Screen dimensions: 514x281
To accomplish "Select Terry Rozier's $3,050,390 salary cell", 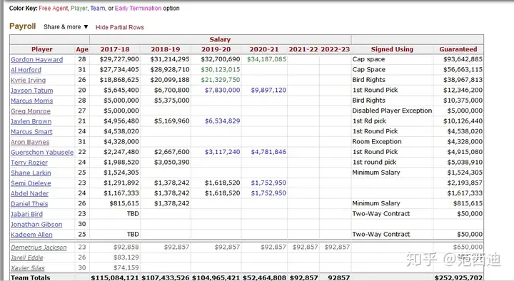I will 172,162.
